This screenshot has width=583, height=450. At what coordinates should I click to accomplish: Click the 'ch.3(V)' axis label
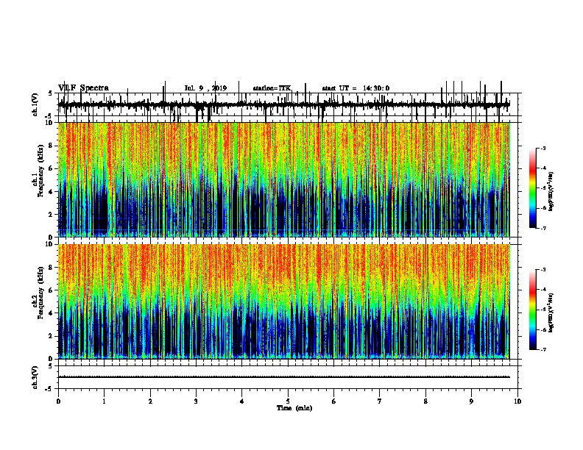35,378
